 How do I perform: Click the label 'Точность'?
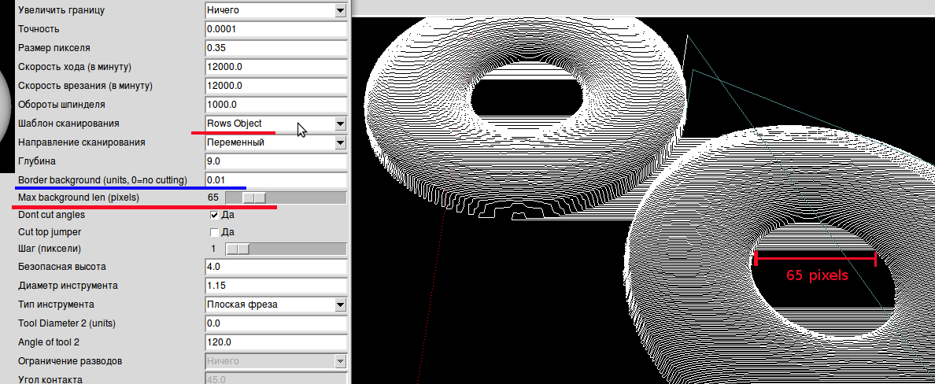[39, 28]
